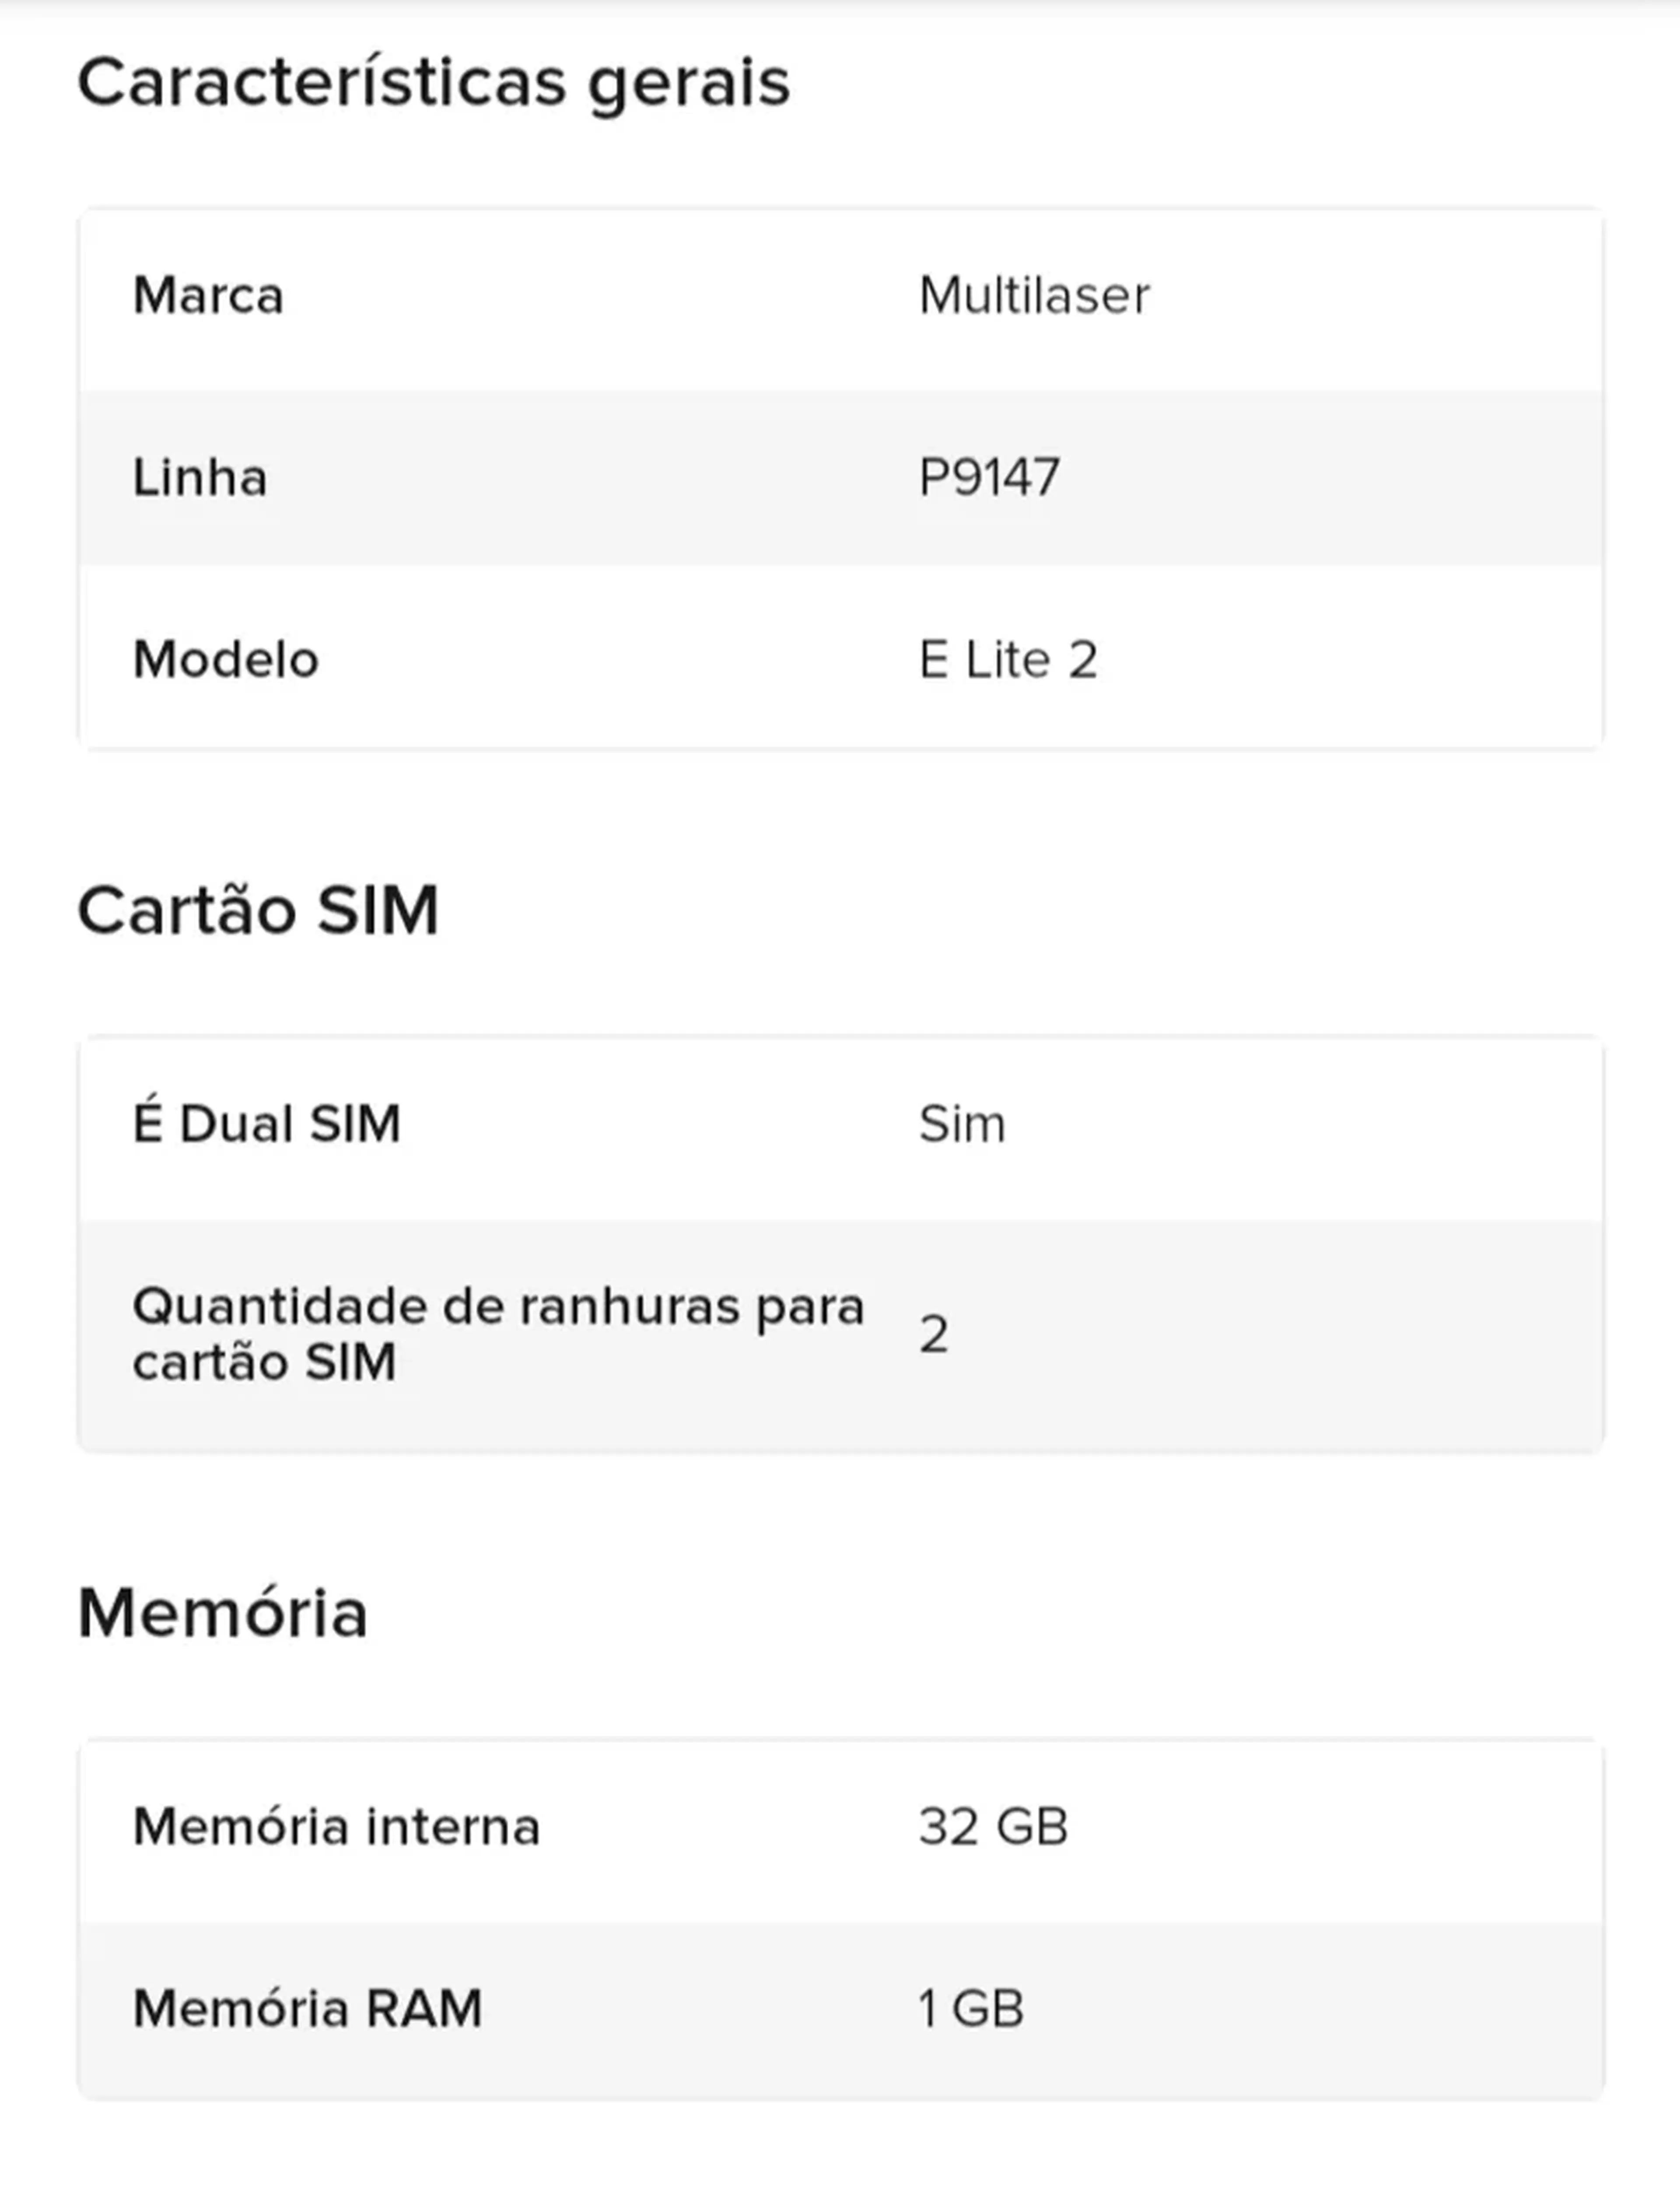The image size is (1680, 2193).
Task: Select the Multilaser brand value
Action: [x=1034, y=296]
